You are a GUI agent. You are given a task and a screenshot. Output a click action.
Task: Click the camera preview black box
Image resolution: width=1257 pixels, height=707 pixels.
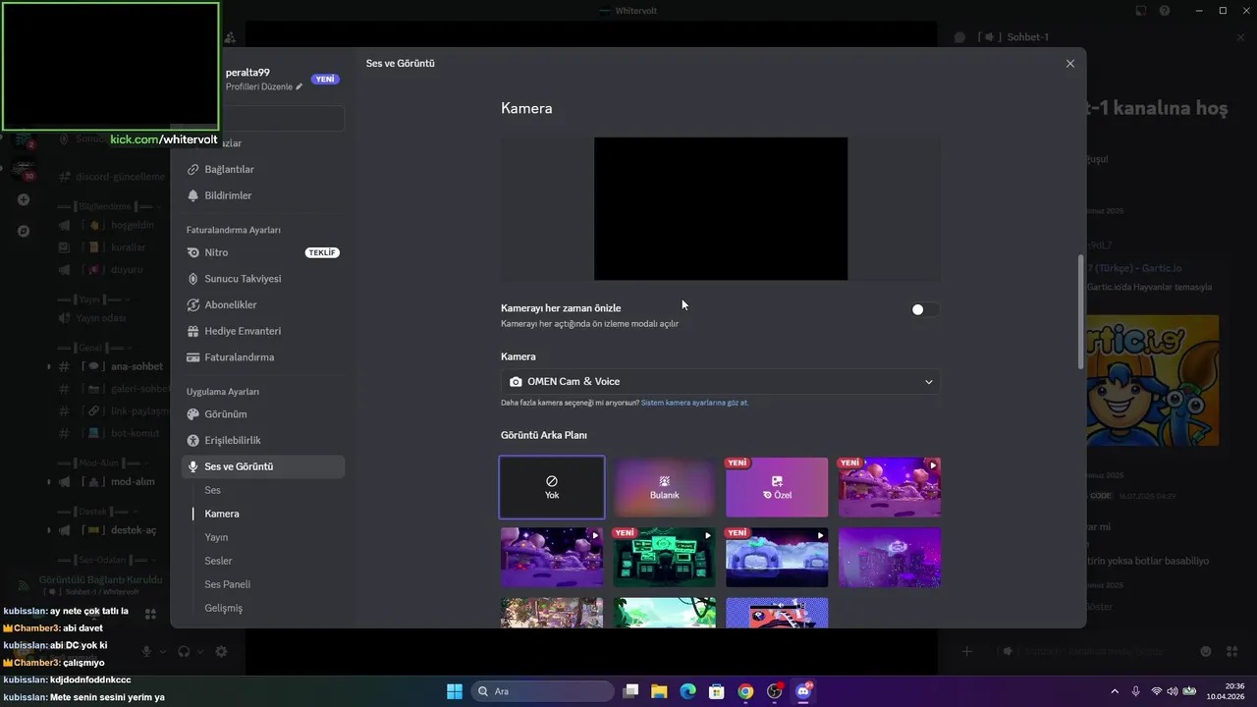(x=721, y=208)
